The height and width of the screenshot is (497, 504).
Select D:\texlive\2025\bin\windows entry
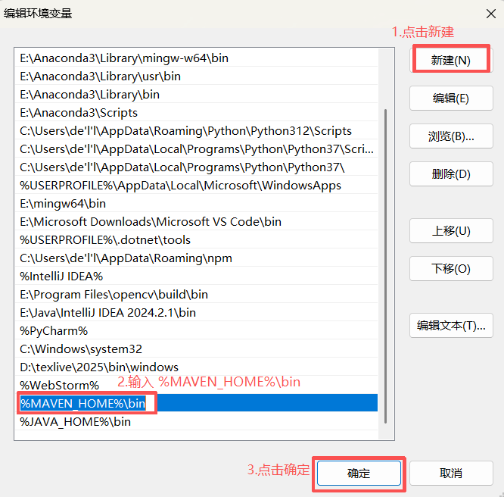coord(197,367)
